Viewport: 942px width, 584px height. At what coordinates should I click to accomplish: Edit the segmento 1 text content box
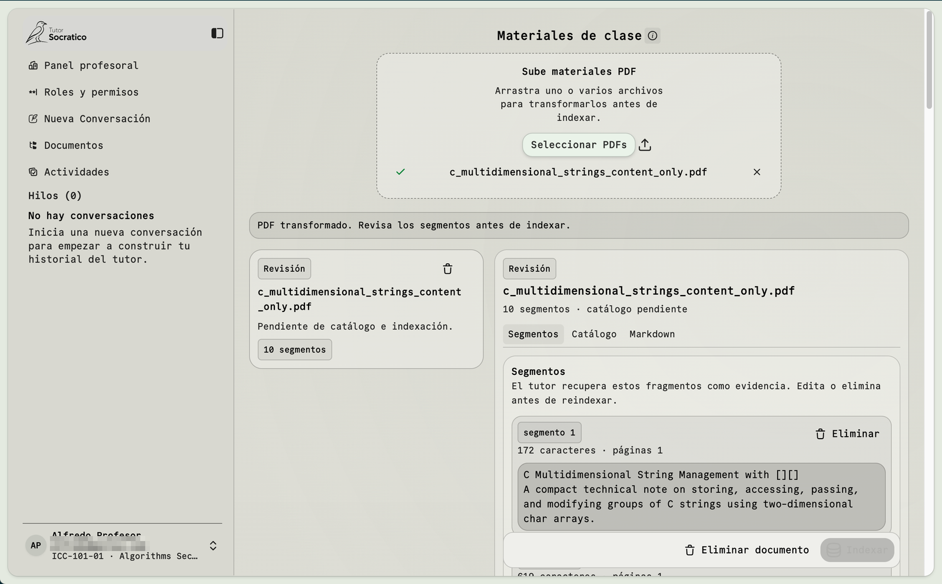(x=701, y=497)
